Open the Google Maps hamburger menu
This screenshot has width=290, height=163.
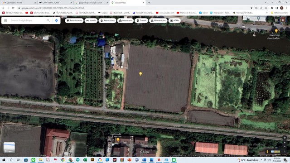pos(5,20)
